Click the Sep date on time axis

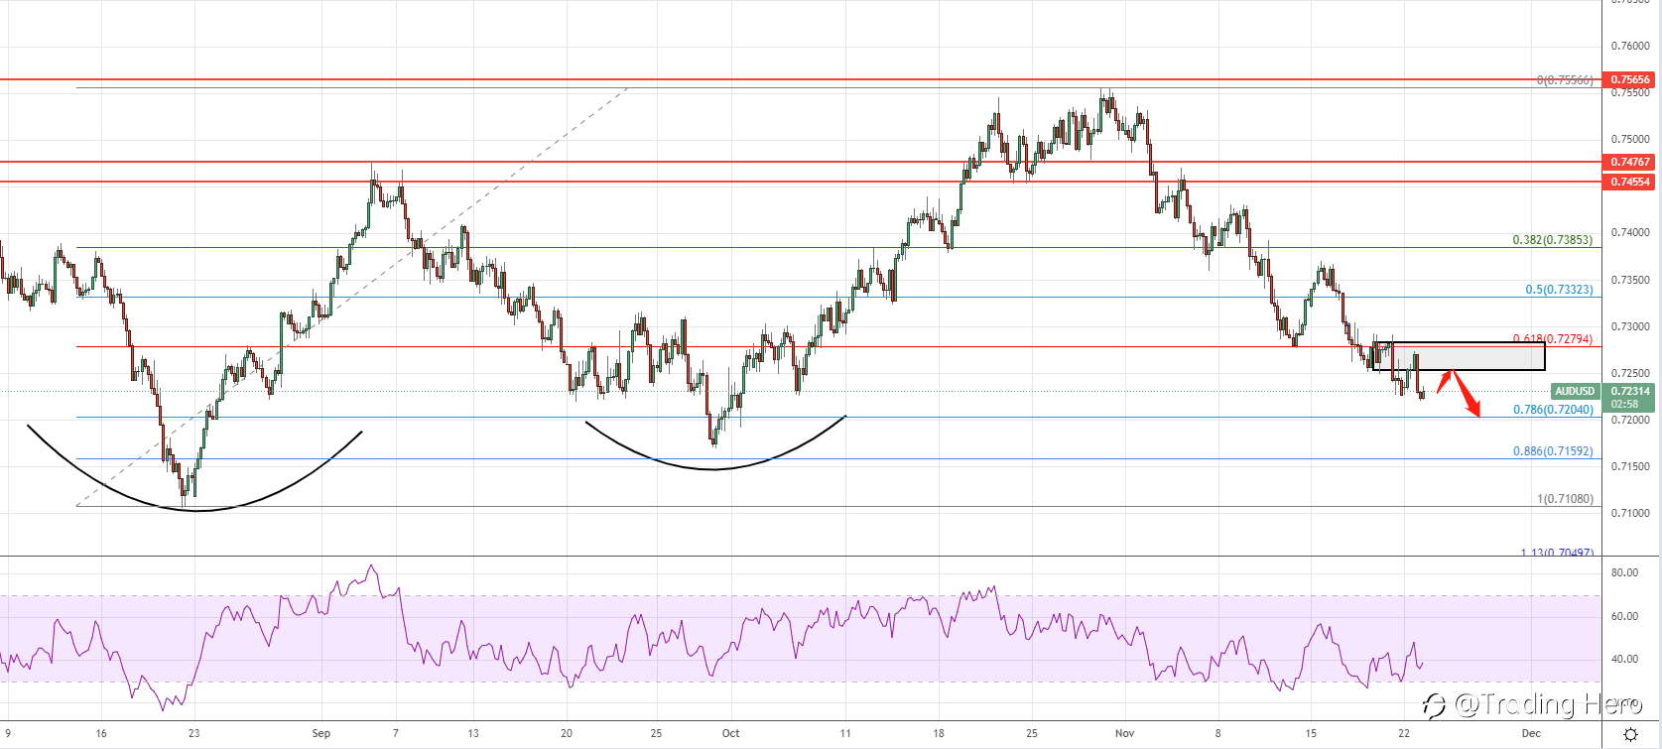320,733
